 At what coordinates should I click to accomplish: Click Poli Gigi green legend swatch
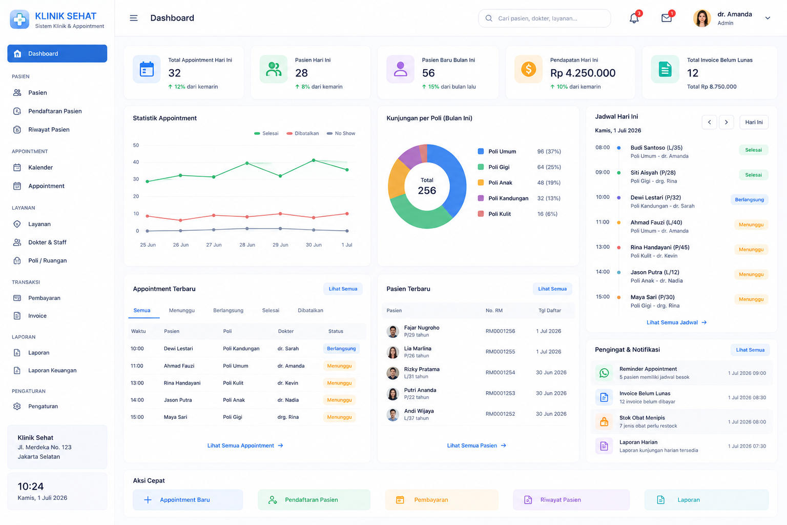[481, 167]
